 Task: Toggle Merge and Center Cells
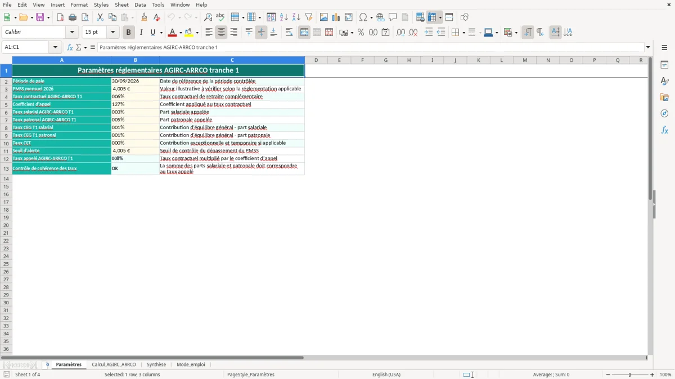coord(304,33)
